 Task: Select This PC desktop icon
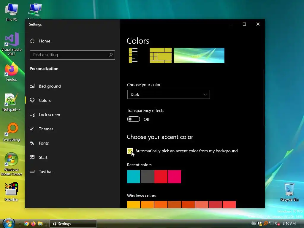pos(12,12)
